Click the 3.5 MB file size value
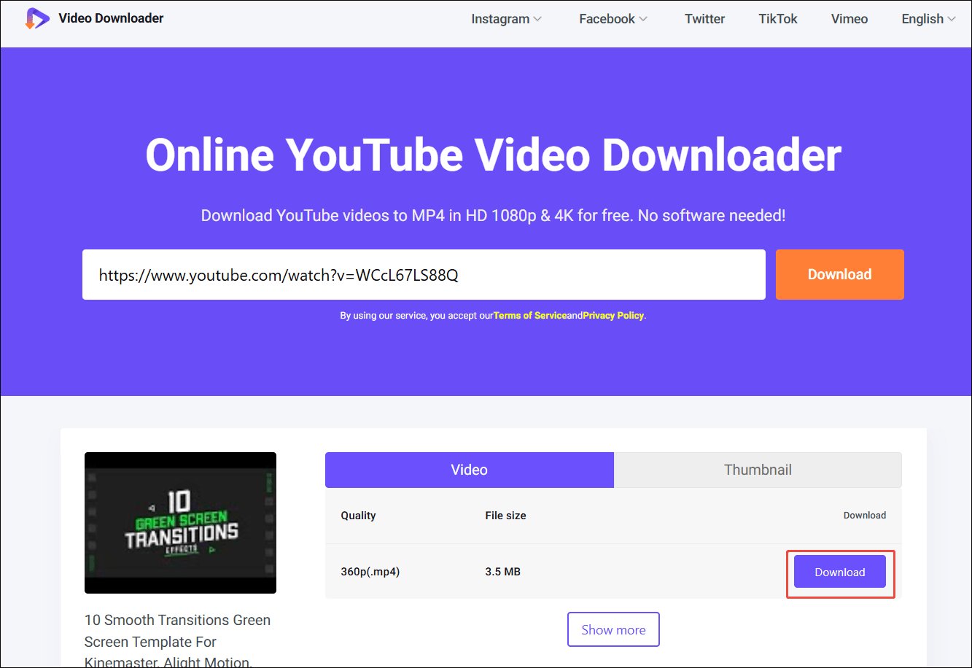Image resolution: width=972 pixels, height=668 pixels. click(x=503, y=572)
